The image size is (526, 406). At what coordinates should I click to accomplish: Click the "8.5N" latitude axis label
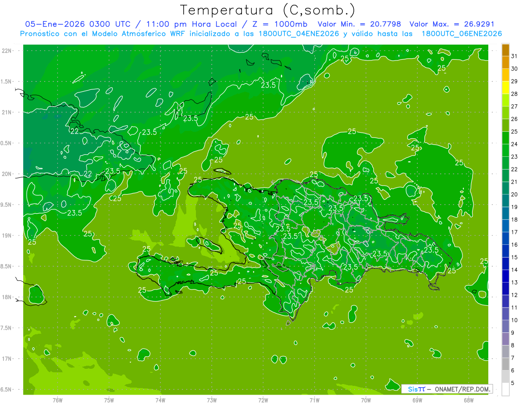pyautogui.click(x=7, y=266)
